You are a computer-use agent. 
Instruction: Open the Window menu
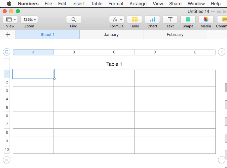click(x=196, y=4)
